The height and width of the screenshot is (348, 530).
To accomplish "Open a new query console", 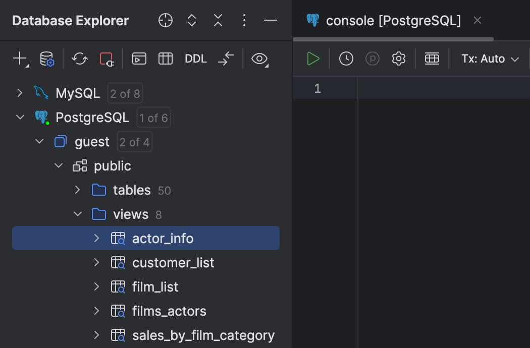I will [x=139, y=59].
